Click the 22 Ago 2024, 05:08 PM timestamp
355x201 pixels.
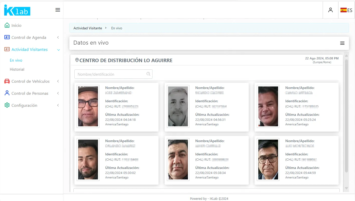pos(322,58)
